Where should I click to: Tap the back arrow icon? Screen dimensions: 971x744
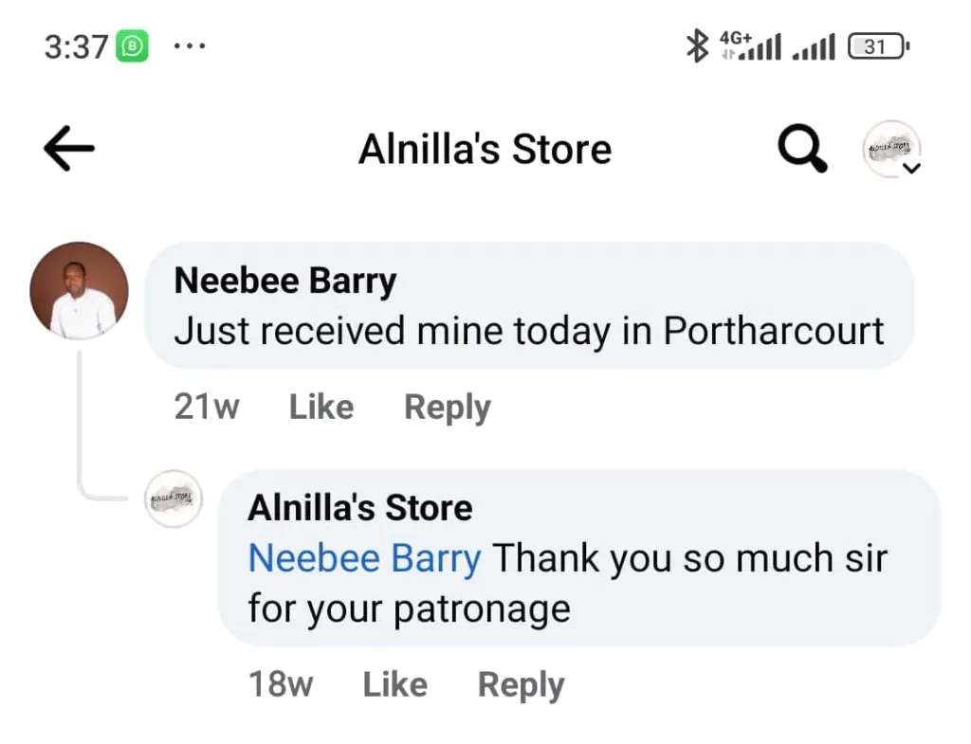point(68,148)
